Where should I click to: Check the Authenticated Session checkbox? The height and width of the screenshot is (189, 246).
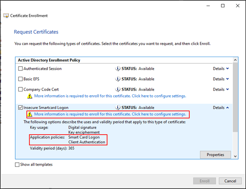[20, 69]
